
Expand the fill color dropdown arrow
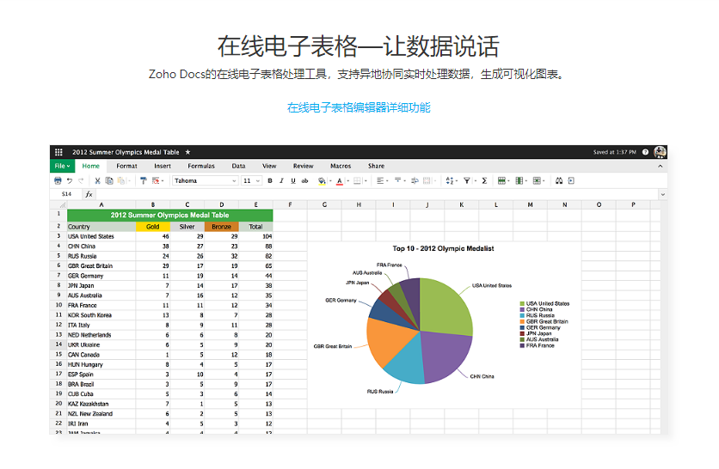330,181
